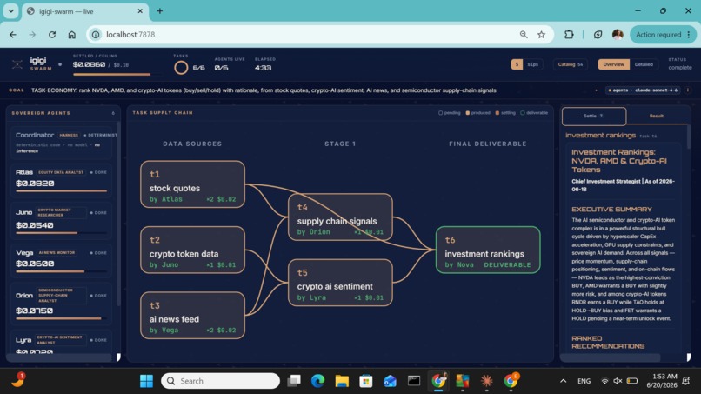
Task: Click the DATA SOURCES column header
Action: pyautogui.click(x=192, y=144)
